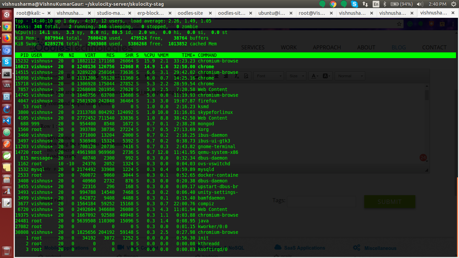The width and height of the screenshot is (459, 258).
Task: Click the Tags input field behind terminal
Action: point(322,201)
